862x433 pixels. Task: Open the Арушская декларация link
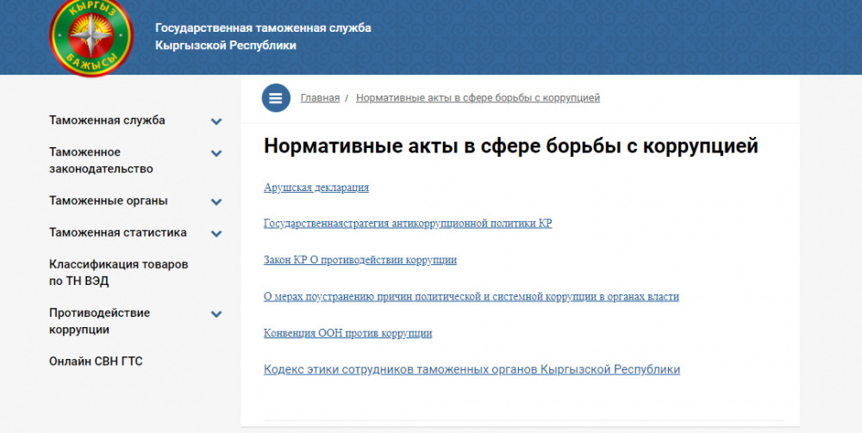pos(315,187)
